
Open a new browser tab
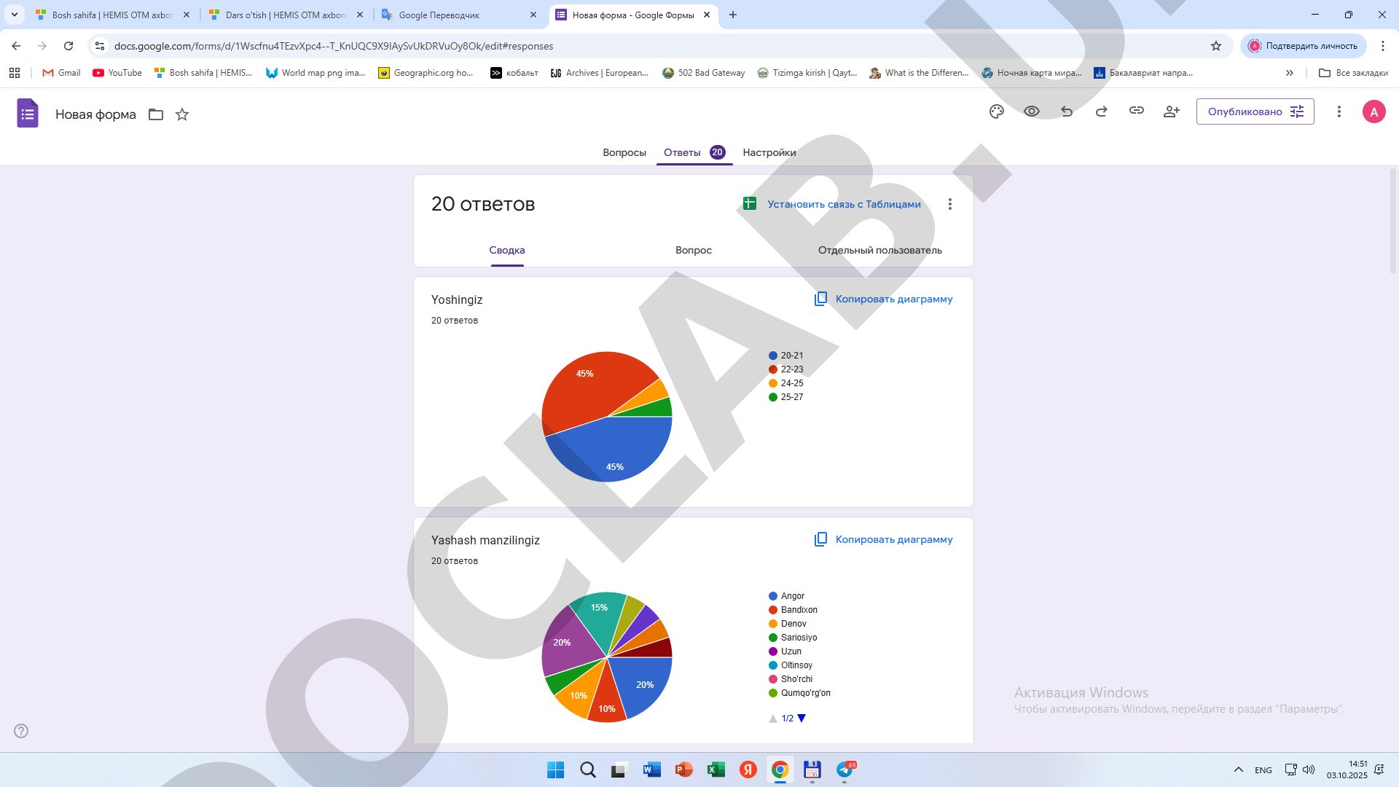tap(733, 15)
